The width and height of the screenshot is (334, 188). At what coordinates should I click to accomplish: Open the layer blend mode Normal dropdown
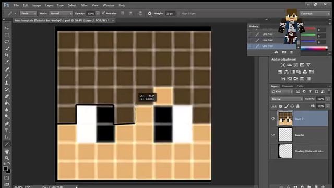coord(287,99)
